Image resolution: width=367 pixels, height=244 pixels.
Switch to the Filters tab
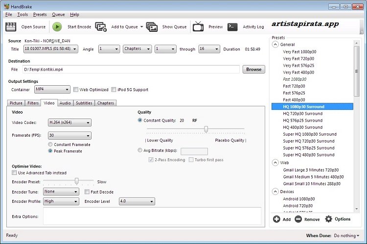coord(33,103)
